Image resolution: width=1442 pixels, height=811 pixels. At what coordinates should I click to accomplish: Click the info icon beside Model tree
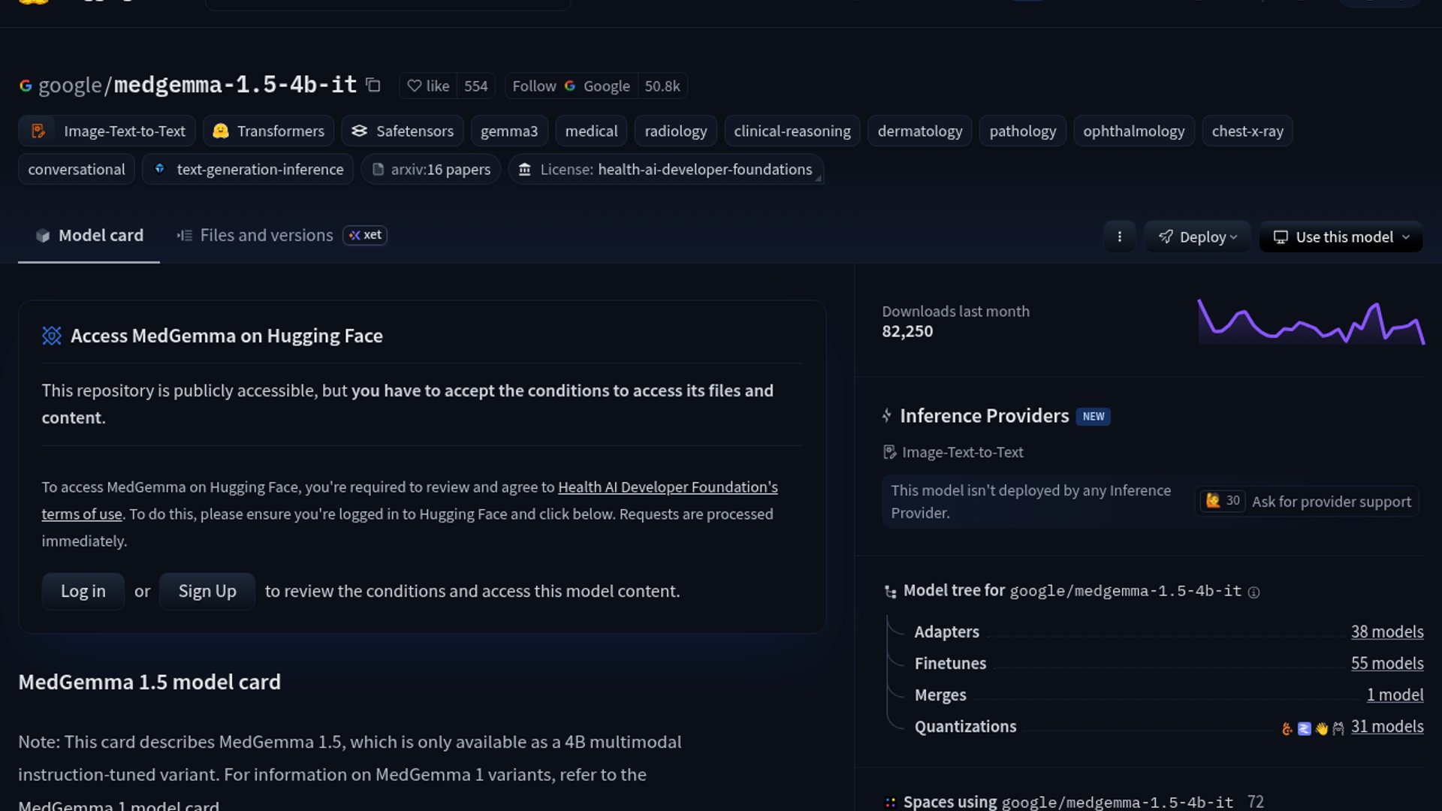point(1253,592)
